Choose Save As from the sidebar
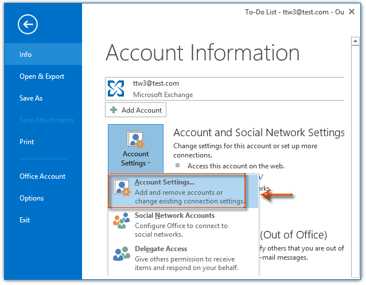The width and height of the screenshot is (366, 285). pos(31,98)
